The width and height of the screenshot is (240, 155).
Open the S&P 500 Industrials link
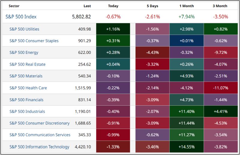pos(27,111)
